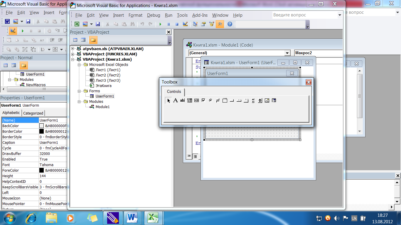
Task: Select the ToggleButton control in Toolbox
Action: coord(218,100)
